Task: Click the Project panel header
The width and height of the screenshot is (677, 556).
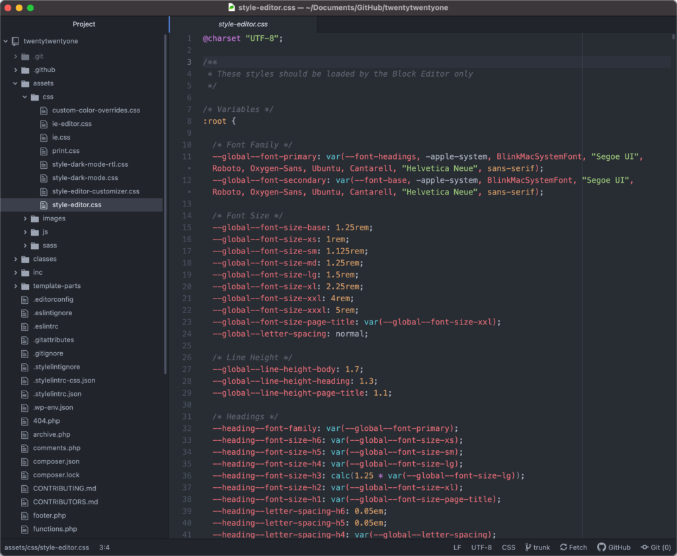Action: 84,24
